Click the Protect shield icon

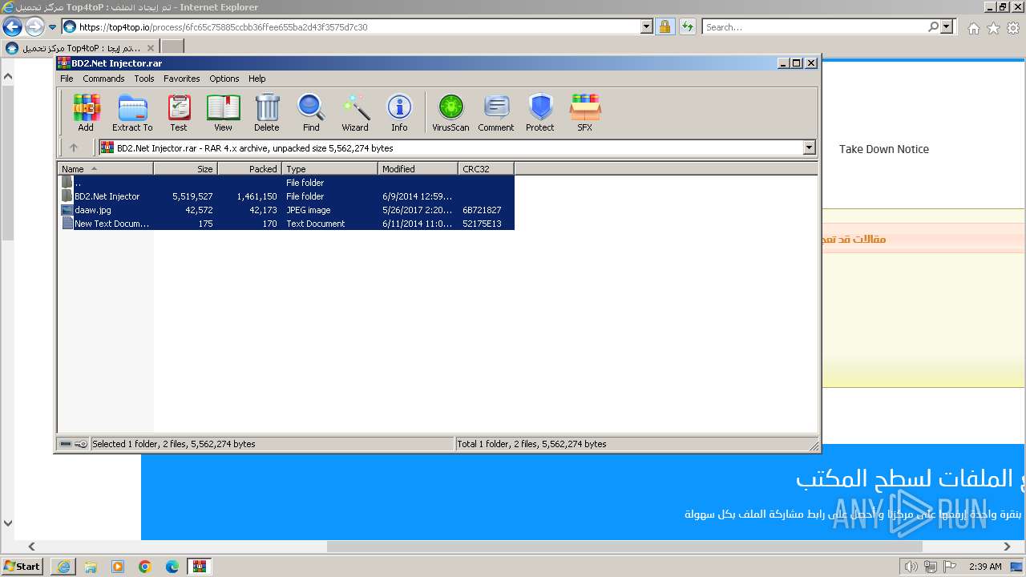[540, 112]
